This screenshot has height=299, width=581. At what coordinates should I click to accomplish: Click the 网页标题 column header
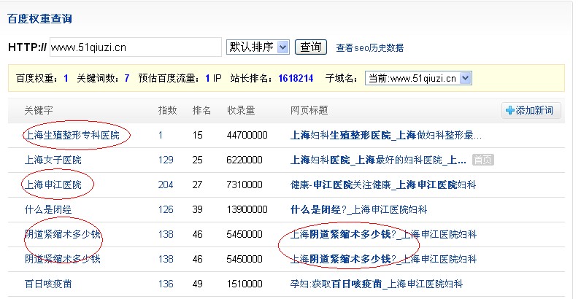click(309, 110)
